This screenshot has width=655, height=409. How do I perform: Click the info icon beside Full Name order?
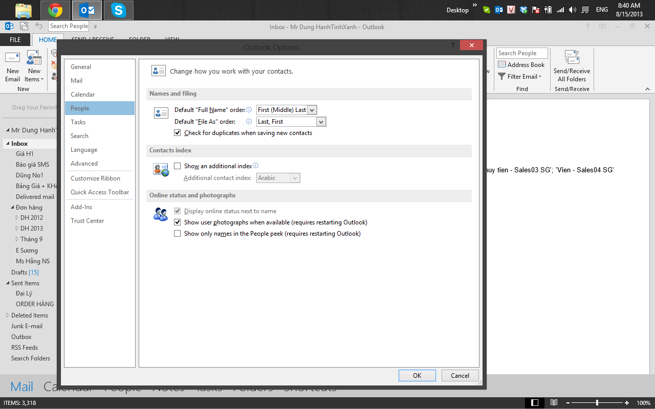[249, 109]
